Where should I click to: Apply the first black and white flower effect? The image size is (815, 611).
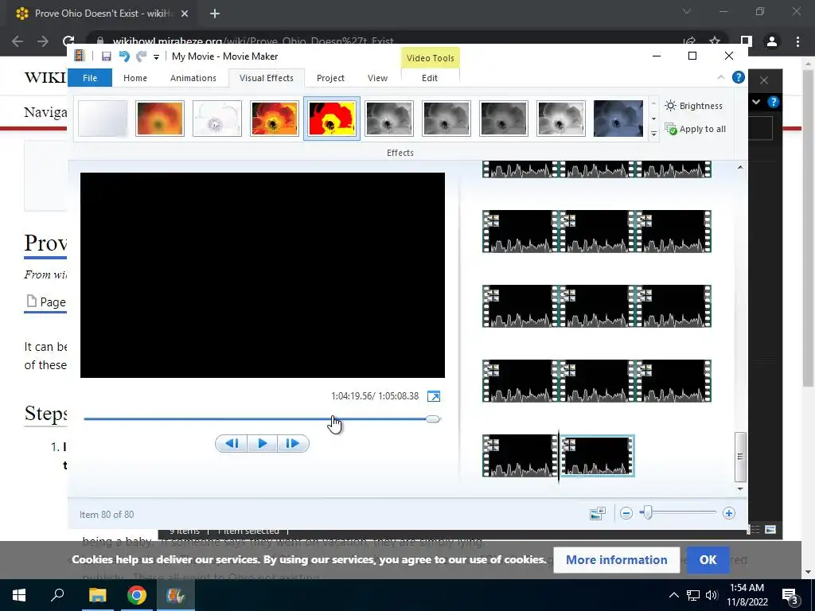(389, 119)
